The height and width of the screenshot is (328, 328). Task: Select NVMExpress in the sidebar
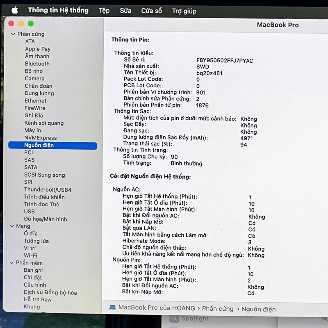click(x=40, y=138)
